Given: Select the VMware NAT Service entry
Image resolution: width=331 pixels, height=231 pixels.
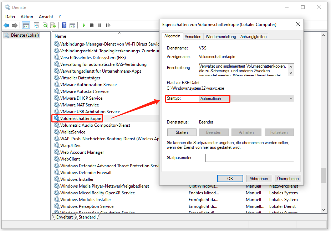Looking at the screenshot, I should 79,105.
